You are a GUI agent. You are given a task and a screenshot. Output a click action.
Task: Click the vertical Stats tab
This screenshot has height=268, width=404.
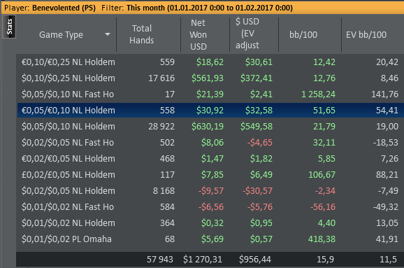tap(9, 27)
